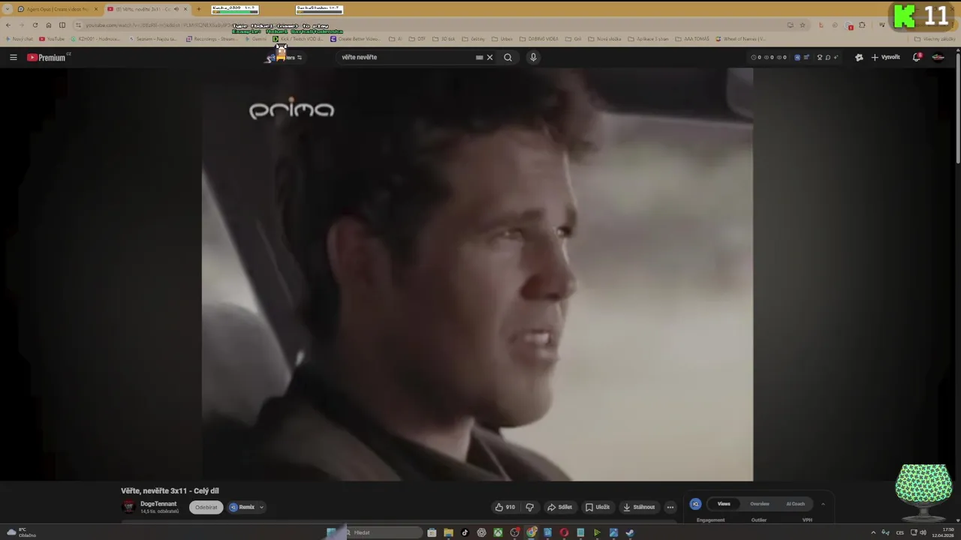Open the DogeTennant channel avatar
This screenshot has height=540, width=961.
click(128, 507)
